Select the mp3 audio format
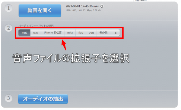Image resolution: width=181 pixels, height=110 pixels. coord(24,33)
